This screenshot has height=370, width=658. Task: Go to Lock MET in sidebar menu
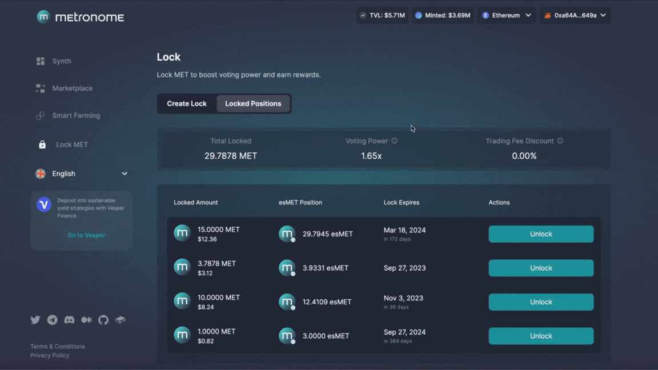point(72,144)
